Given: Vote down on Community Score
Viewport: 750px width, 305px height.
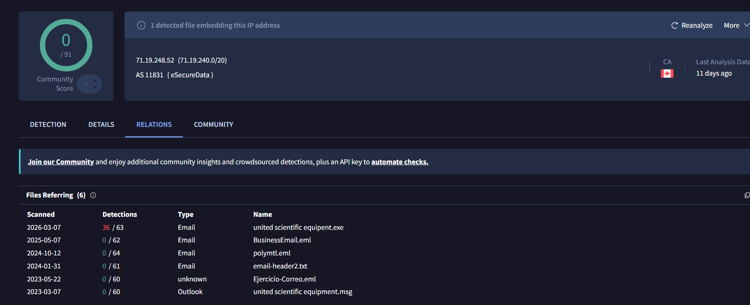Looking at the screenshot, I should click(95, 87).
